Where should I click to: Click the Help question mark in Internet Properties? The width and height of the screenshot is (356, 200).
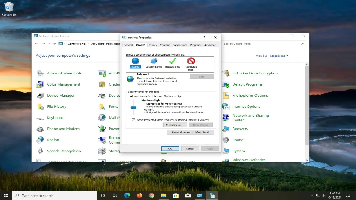[204, 37]
